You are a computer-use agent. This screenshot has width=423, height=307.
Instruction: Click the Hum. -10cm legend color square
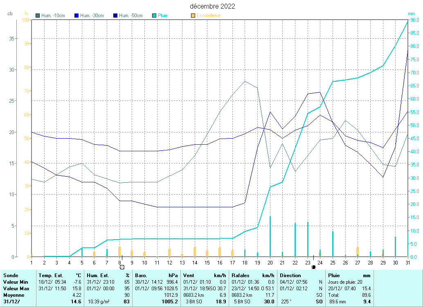click(38, 16)
